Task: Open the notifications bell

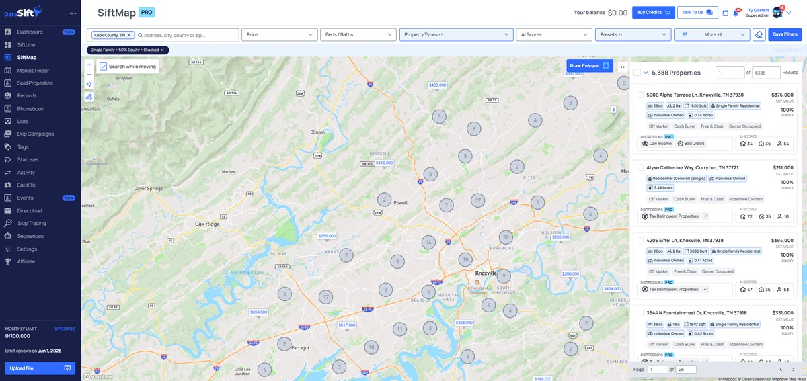Action: (x=736, y=13)
